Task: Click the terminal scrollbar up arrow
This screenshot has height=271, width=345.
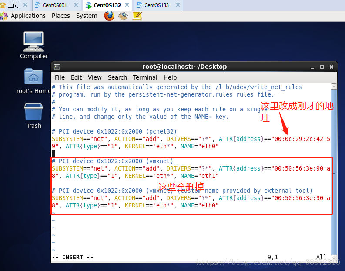Action: coord(334,87)
